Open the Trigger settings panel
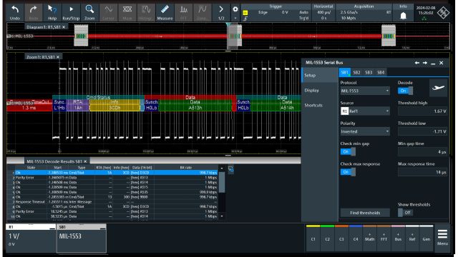The image size is (458, 257). 276,13
